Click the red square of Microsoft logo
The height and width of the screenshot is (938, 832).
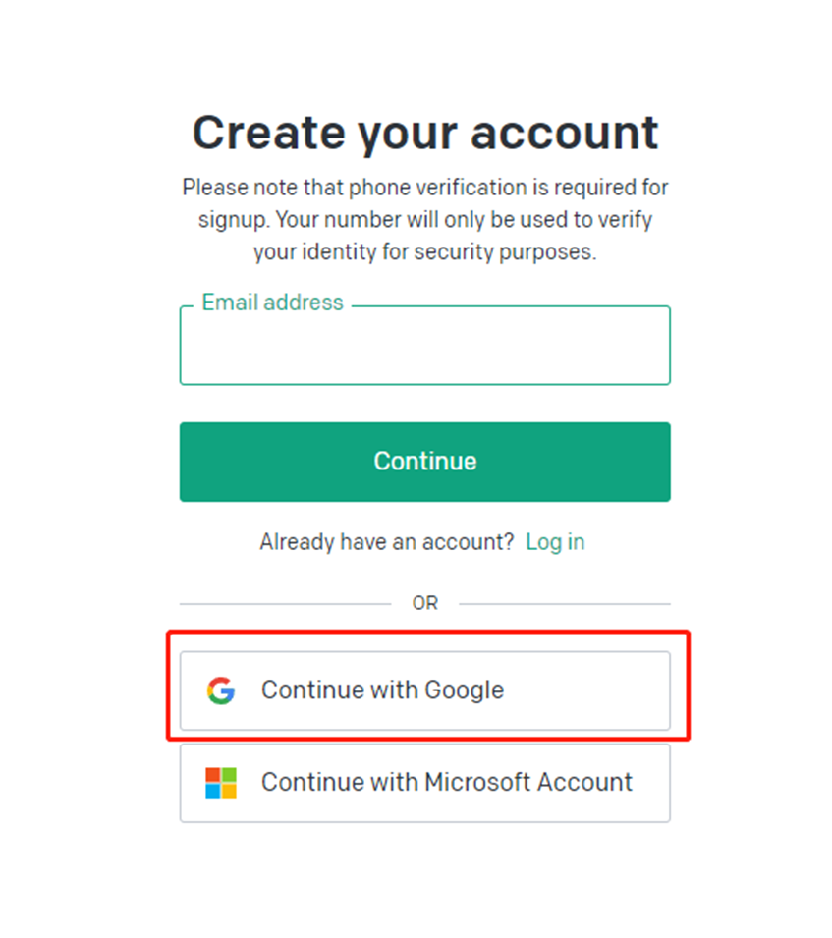213,775
